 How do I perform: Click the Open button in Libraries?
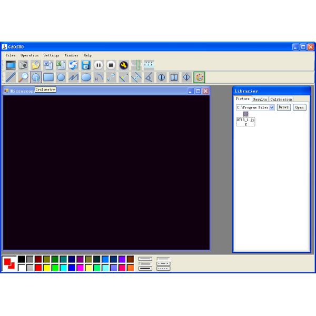pos(300,107)
